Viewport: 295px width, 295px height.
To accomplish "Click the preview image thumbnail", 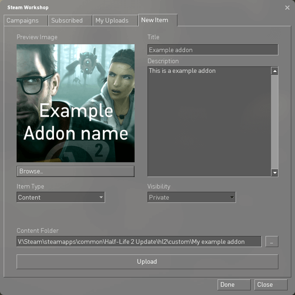I will pos(76,103).
